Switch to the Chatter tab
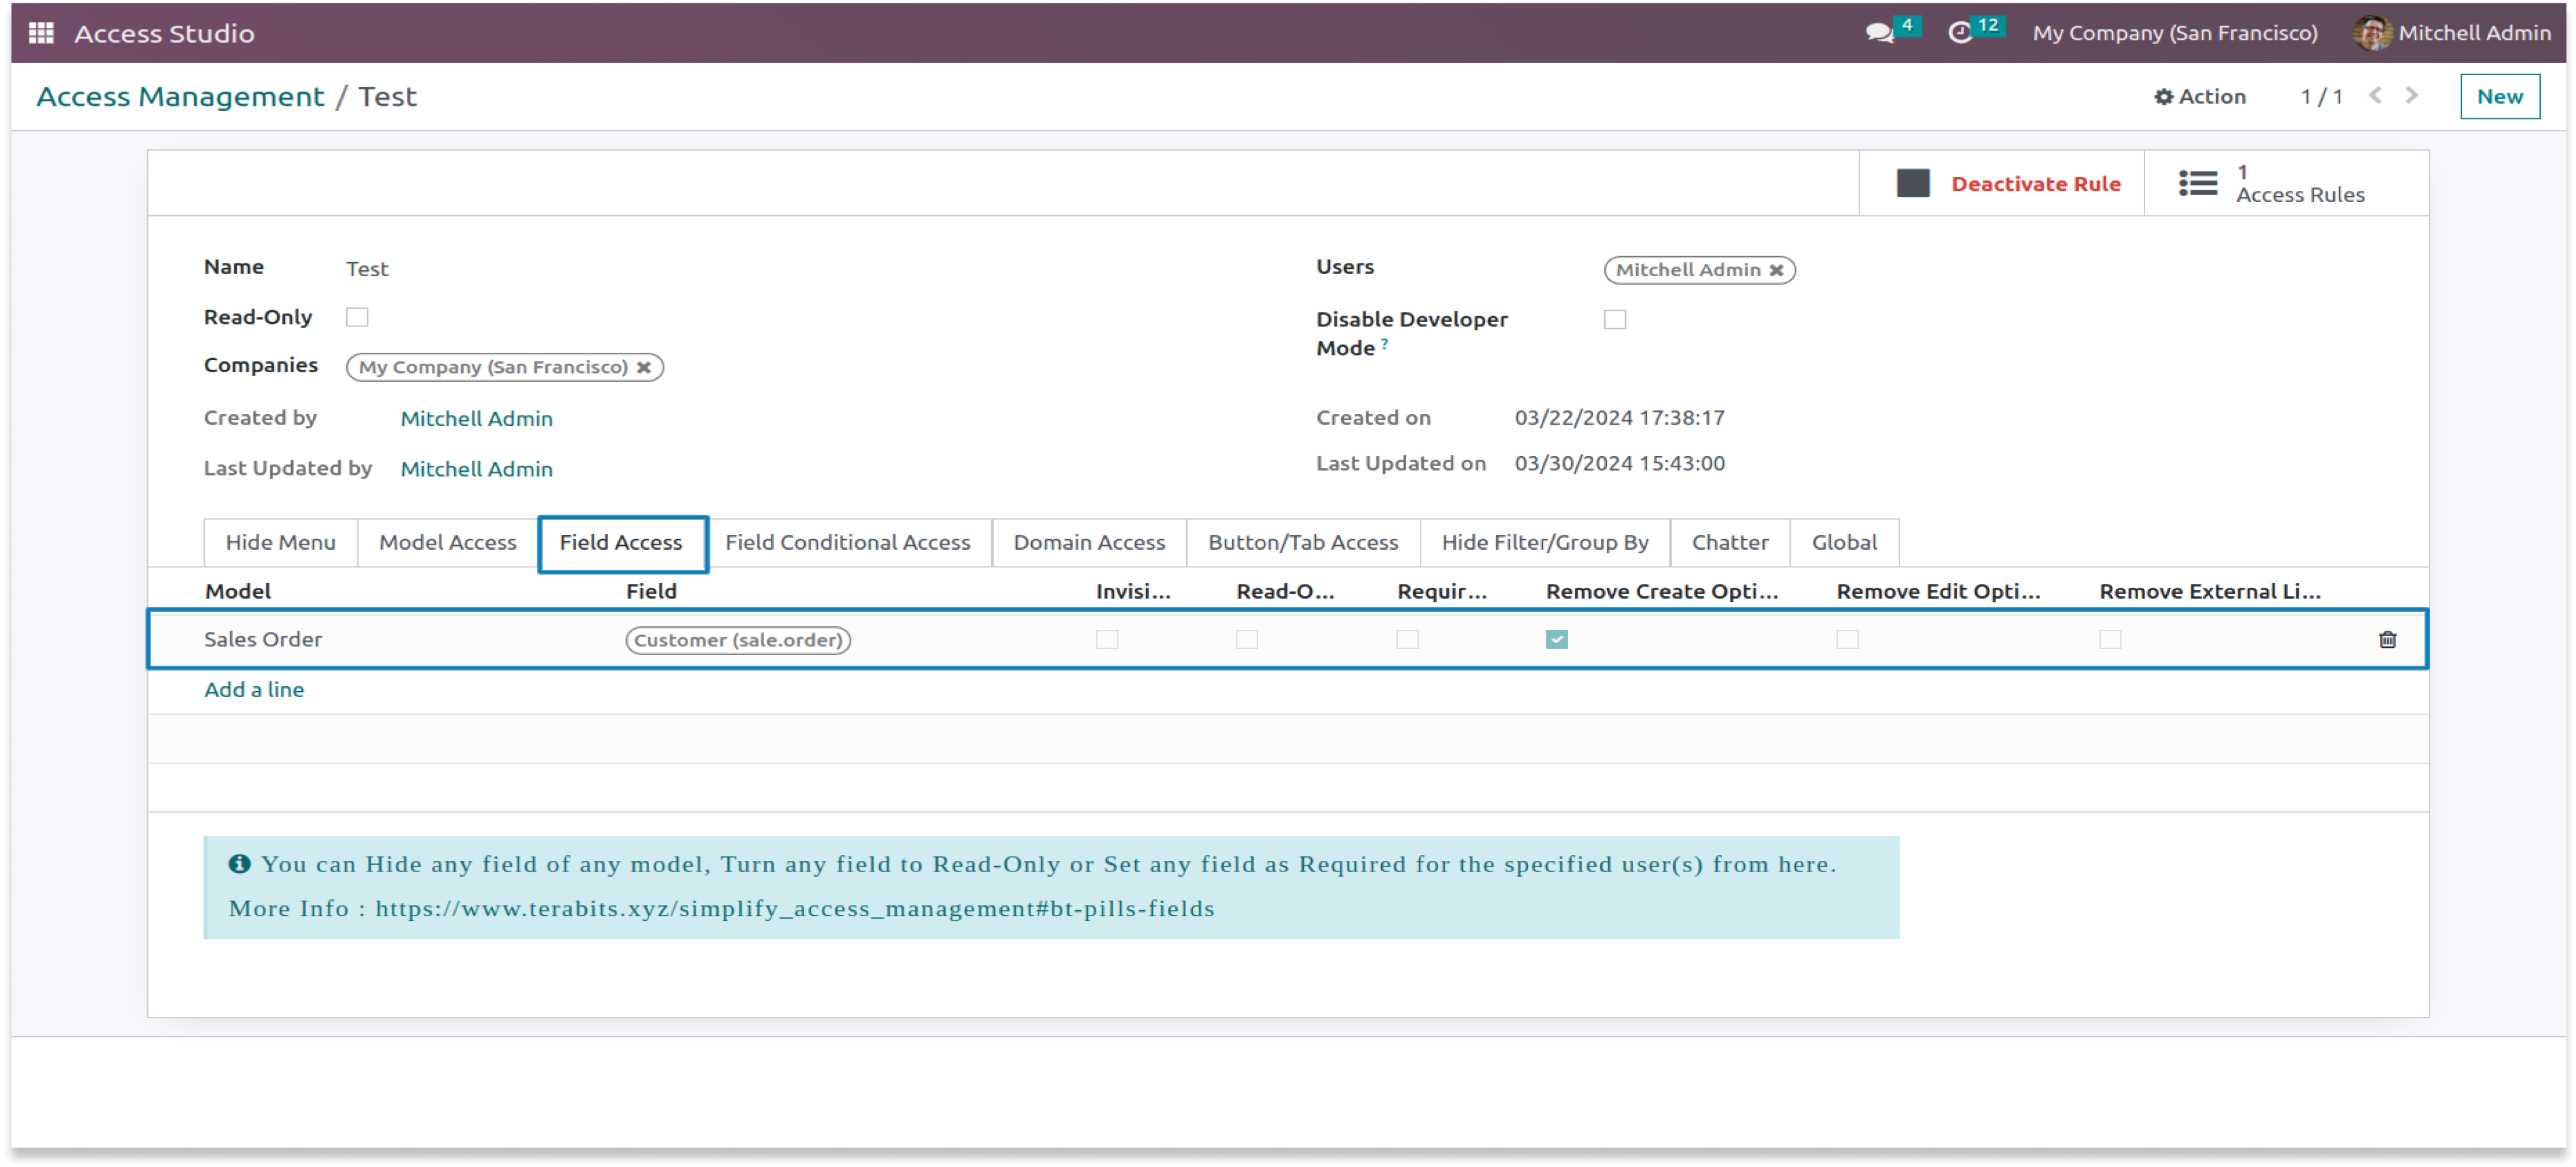The image size is (2576, 1167). click(x=1729, y=542)
